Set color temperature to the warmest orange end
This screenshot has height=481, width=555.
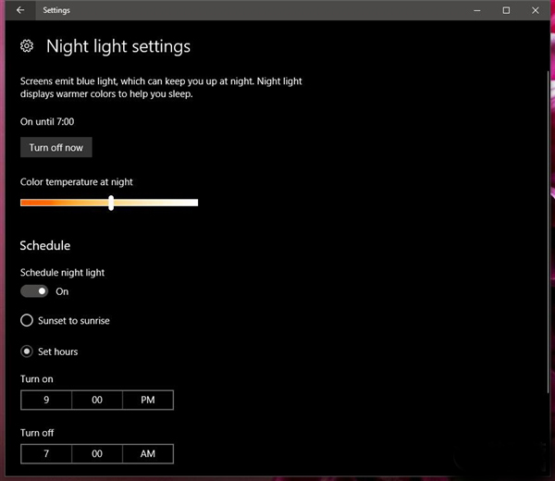point(22,203)
